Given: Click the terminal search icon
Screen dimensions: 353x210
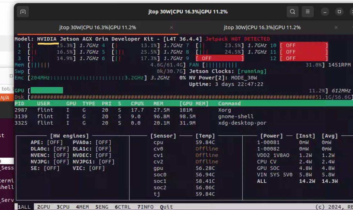Looking at the screenshot, I should 292,11.
